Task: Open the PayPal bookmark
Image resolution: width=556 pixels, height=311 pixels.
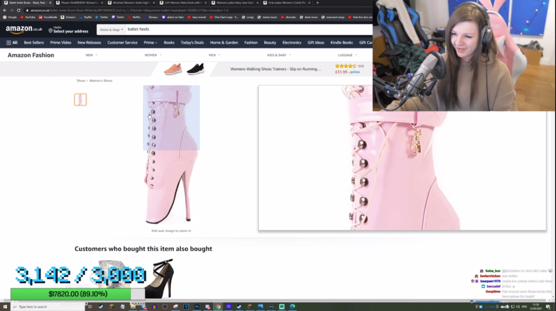Action: tap(85, 17)
